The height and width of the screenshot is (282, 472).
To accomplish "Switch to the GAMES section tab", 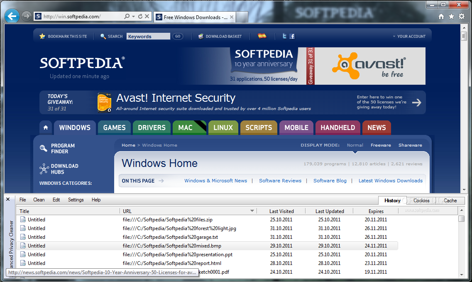I will [x=115, y=128].
